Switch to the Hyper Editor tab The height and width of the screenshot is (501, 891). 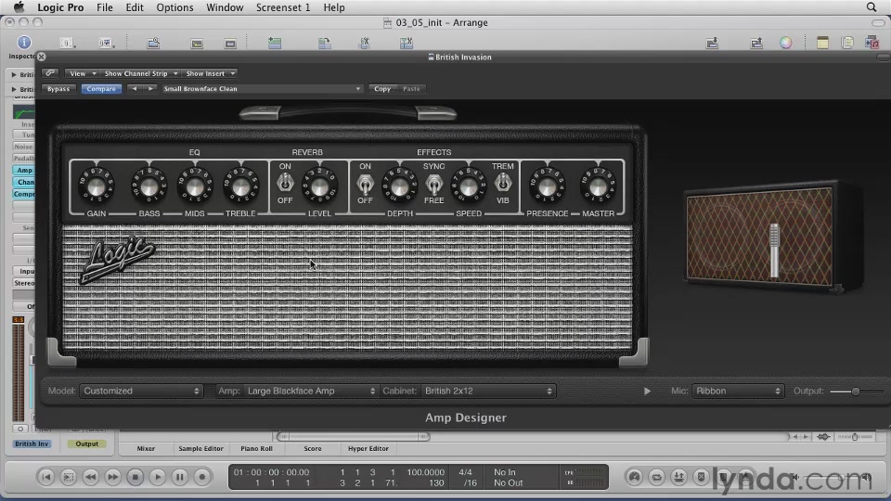pos(368,448)
